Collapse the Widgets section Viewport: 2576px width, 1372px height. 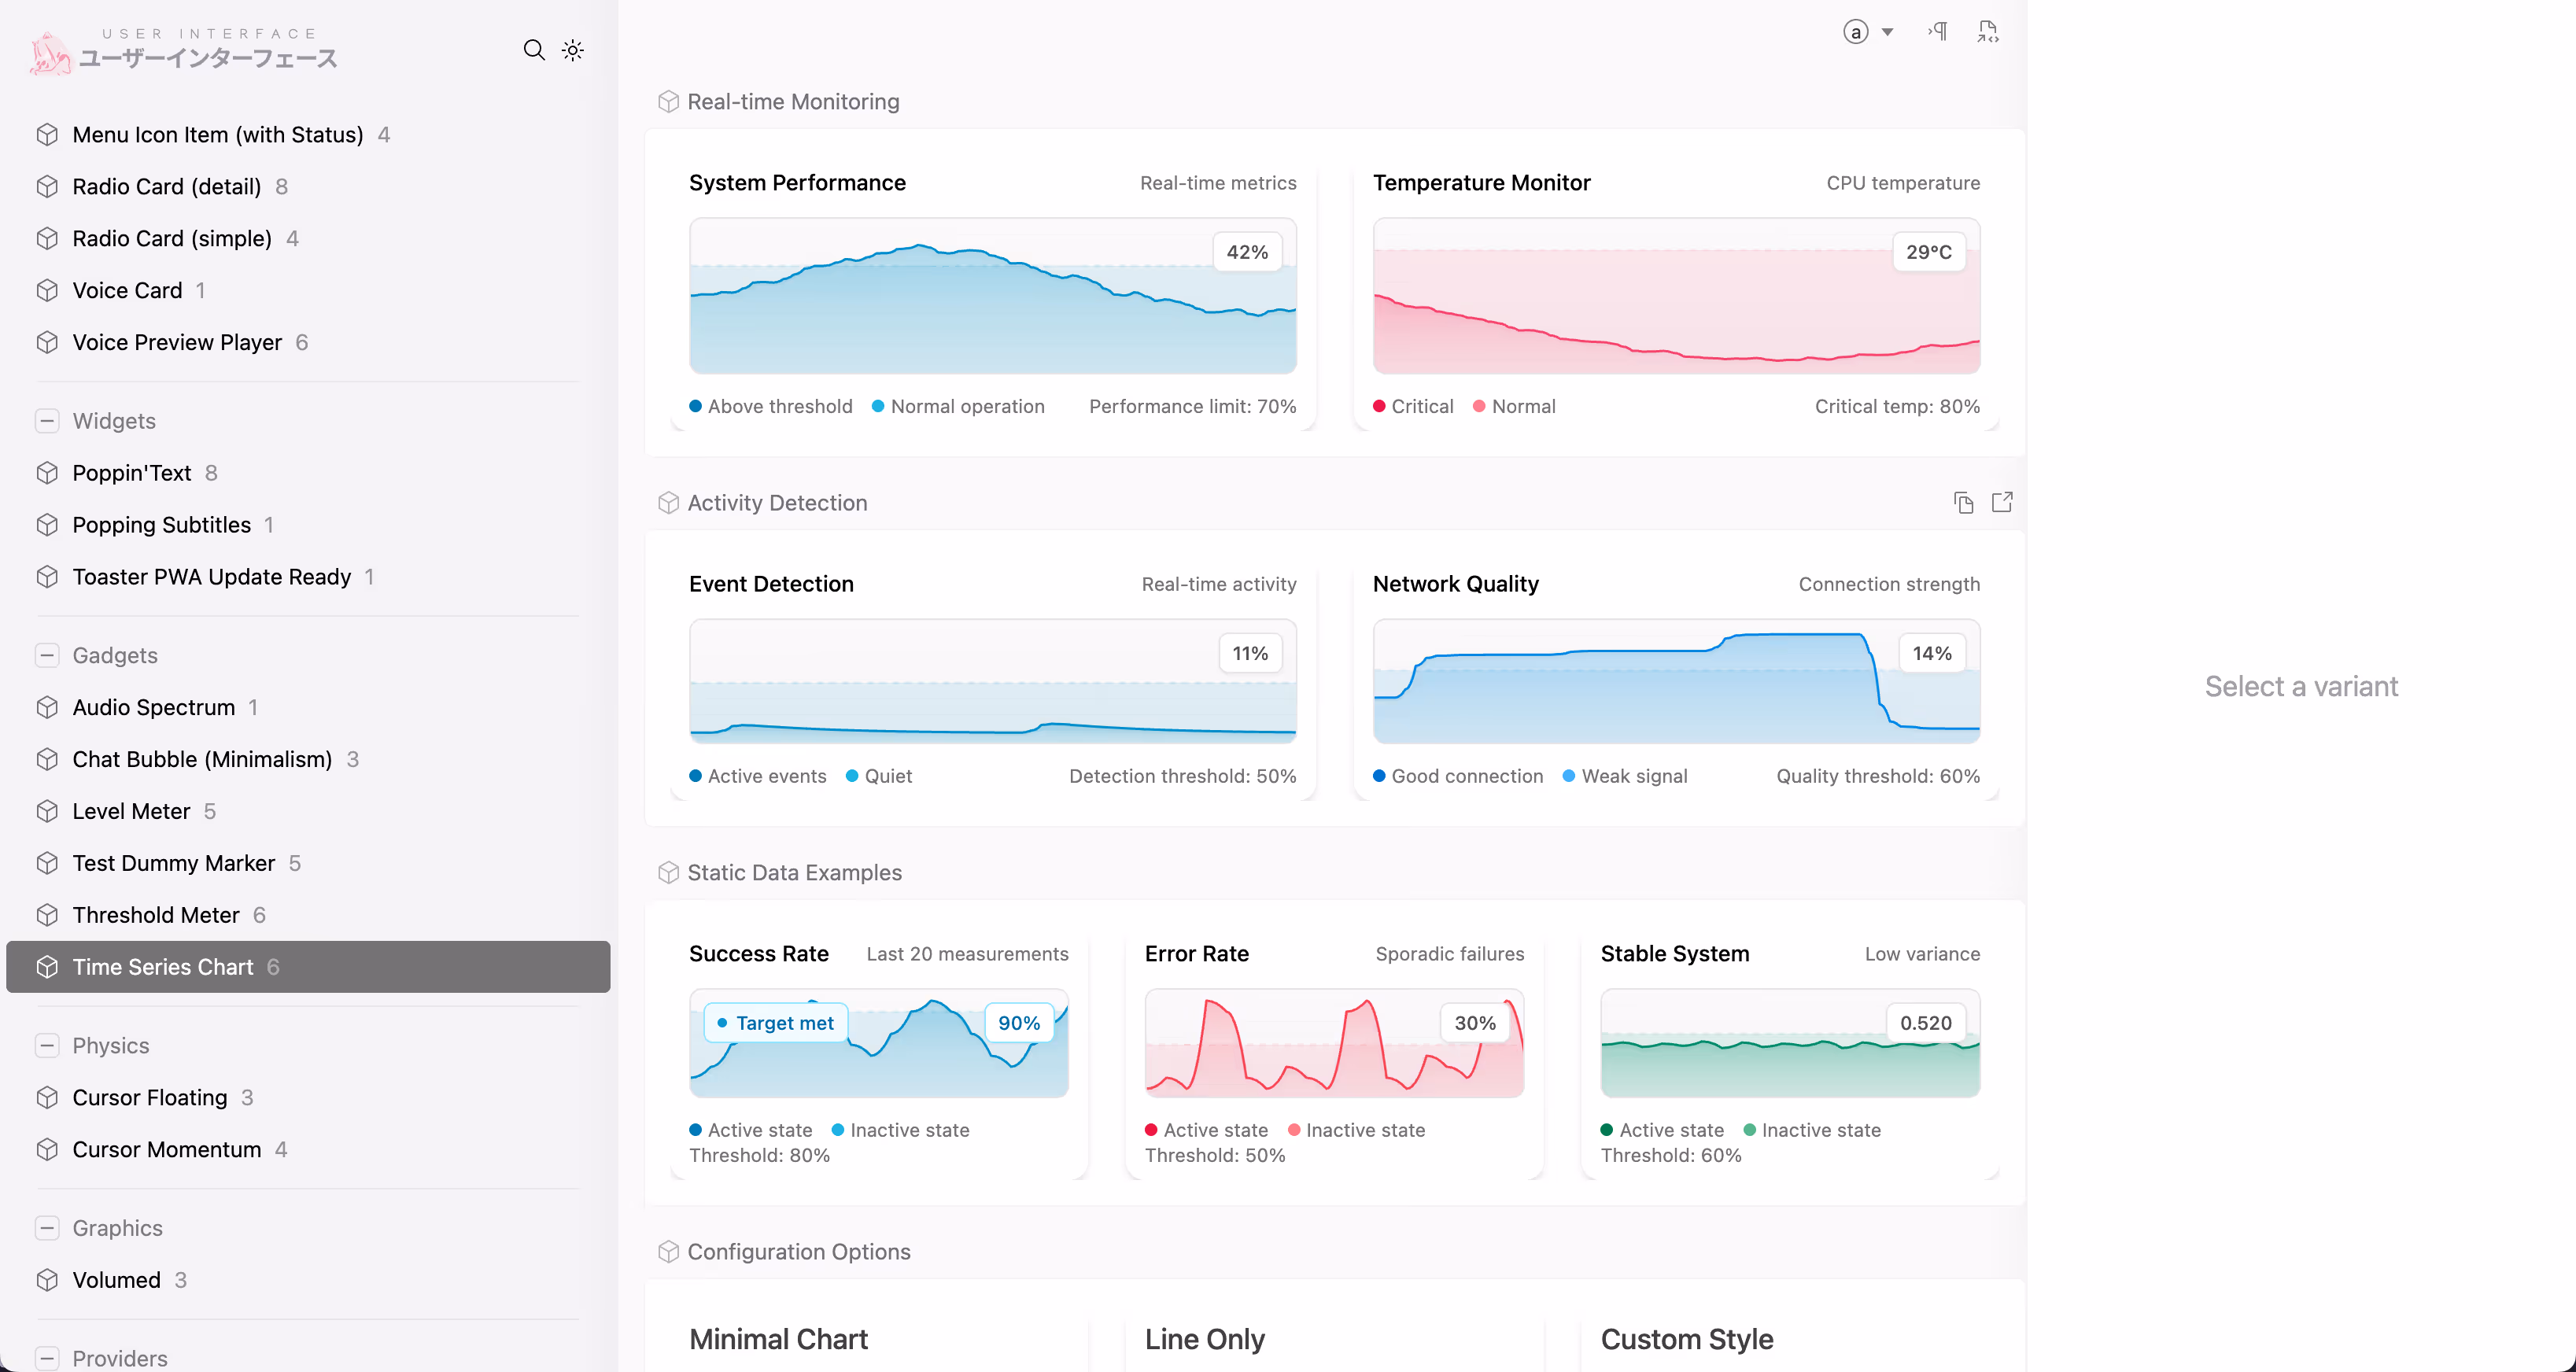47,421
